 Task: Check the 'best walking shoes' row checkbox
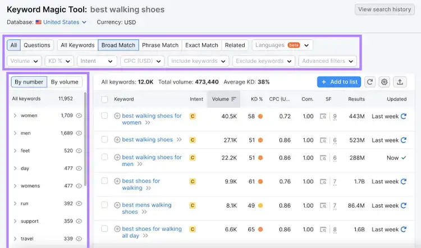click(104, 139)
